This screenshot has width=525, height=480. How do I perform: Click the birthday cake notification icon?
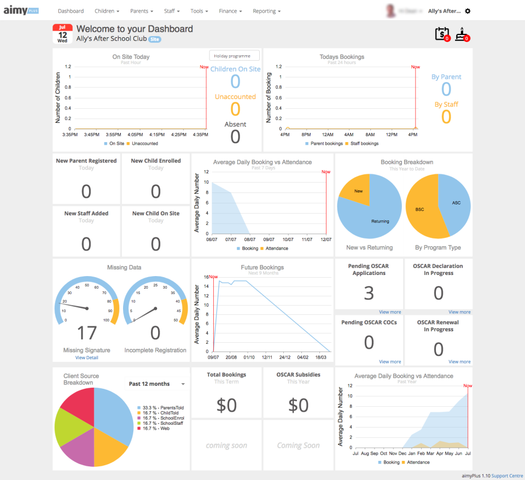(x=462, y=34)
